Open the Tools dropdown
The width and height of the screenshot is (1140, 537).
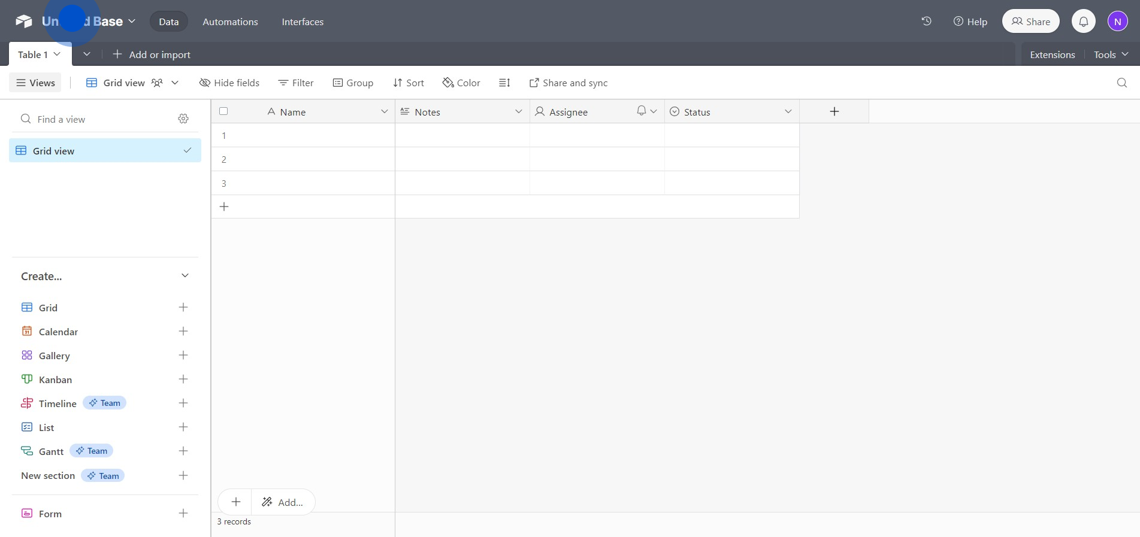[x=1111, y=54]
